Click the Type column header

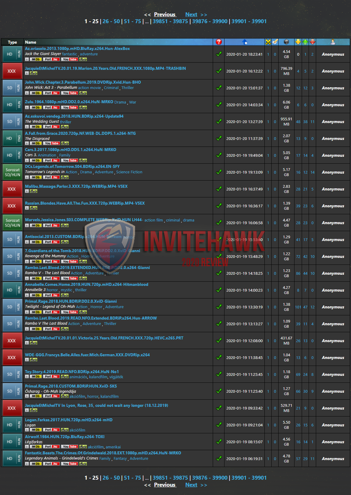click(12, 42)
